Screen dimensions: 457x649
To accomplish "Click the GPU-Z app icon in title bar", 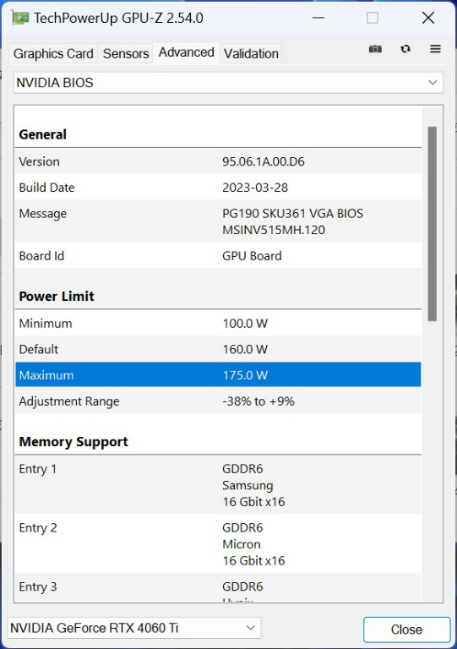I will (x=20, y=19).
